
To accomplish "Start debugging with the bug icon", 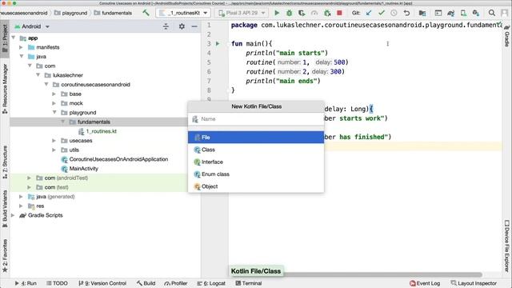I will pos(289,13).
